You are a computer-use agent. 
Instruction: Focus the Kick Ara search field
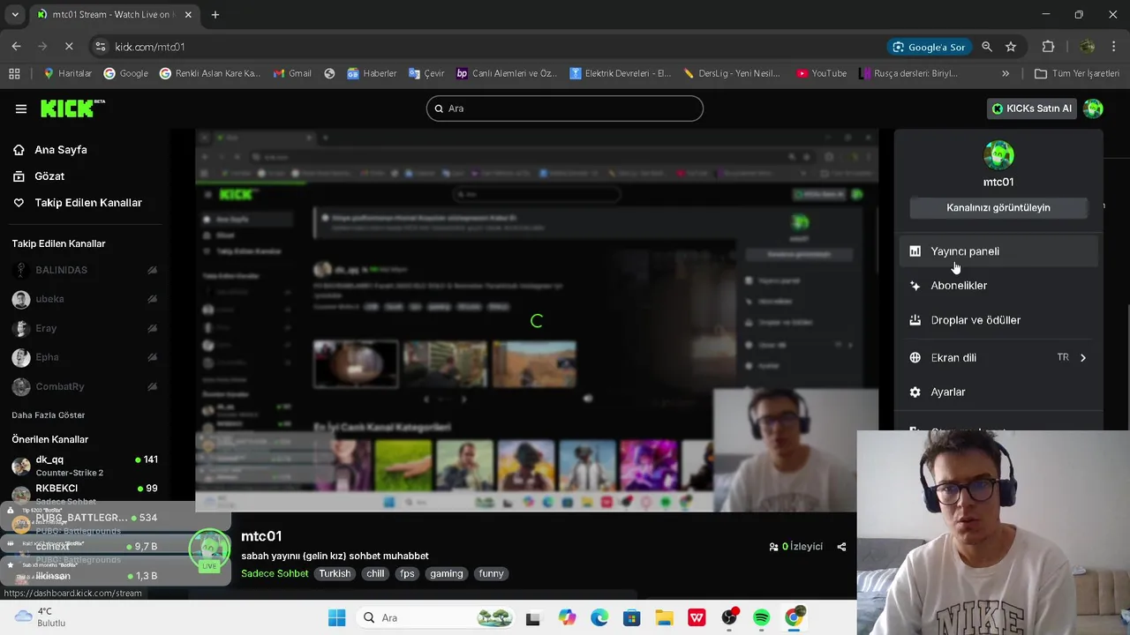tap(565, 108)
